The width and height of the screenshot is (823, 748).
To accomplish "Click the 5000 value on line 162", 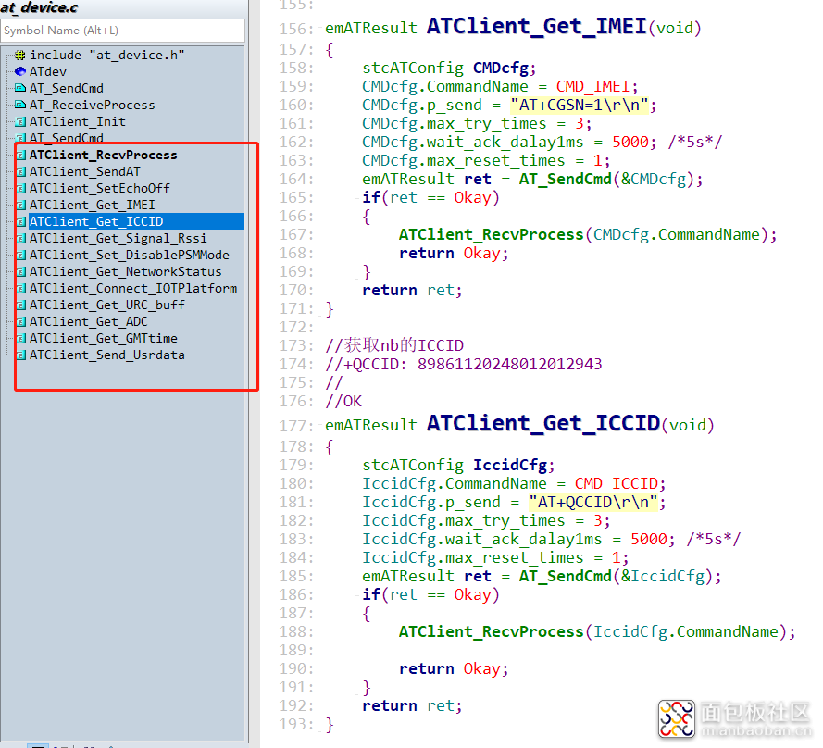I will click(x=630, y=143).
